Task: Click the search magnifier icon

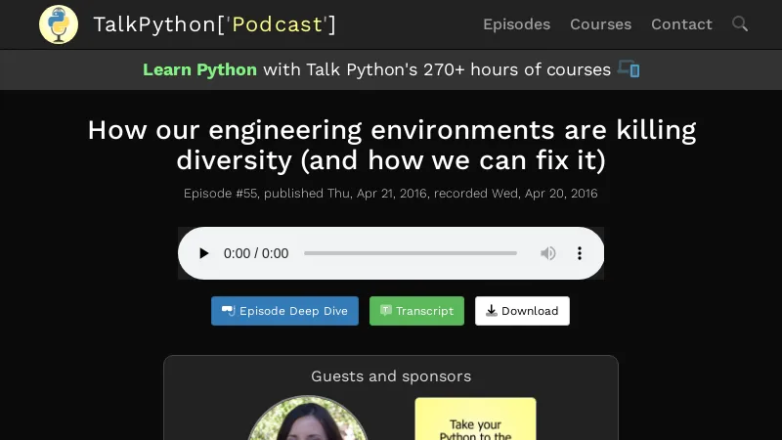Action: pos(740,23)
